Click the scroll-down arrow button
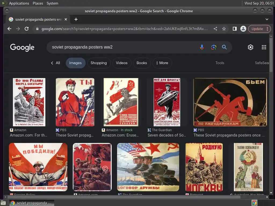 tap(271, 193)
